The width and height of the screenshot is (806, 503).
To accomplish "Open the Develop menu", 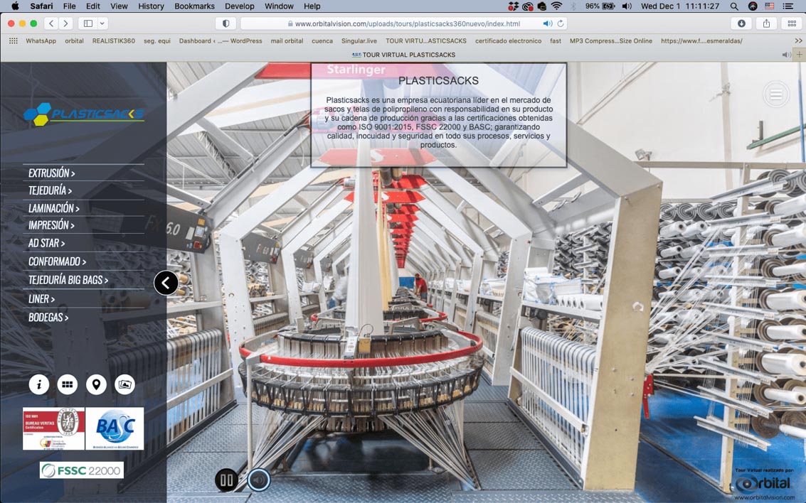I will 240,6.
